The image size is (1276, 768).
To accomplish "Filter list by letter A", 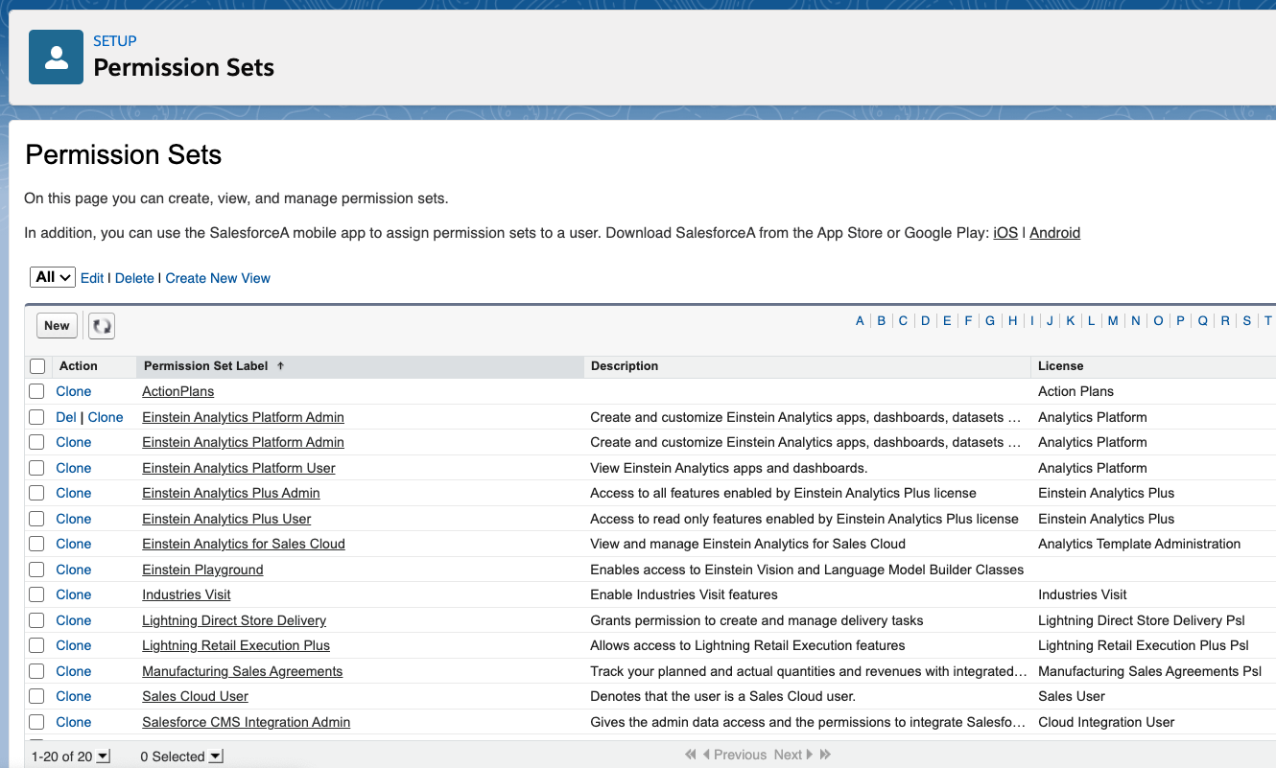I will tap(861, 321).
